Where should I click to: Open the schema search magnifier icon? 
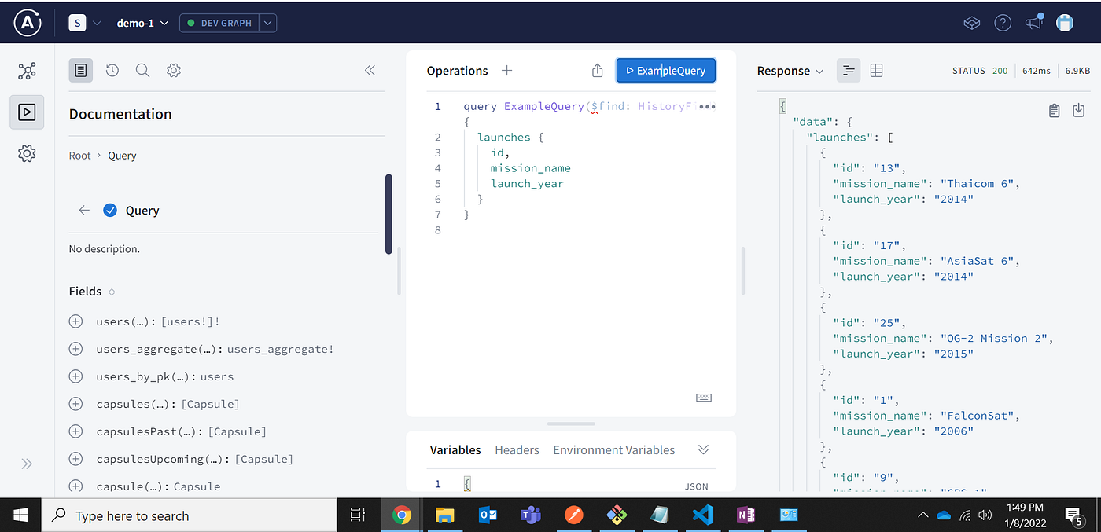142,71
